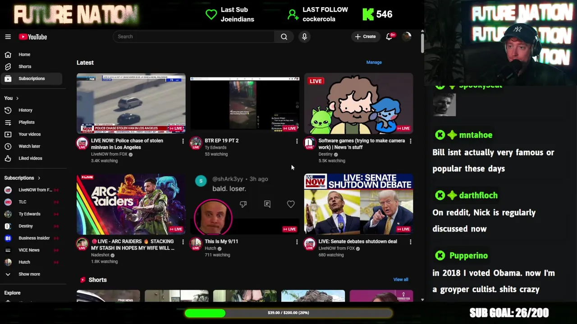Open the notifications bell
The height and width of the screenshot is (324, 577).
click(389, 36)
